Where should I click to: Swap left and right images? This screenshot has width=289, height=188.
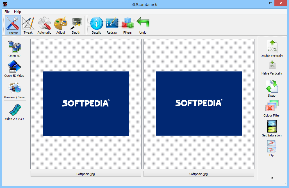click(272, 88)
